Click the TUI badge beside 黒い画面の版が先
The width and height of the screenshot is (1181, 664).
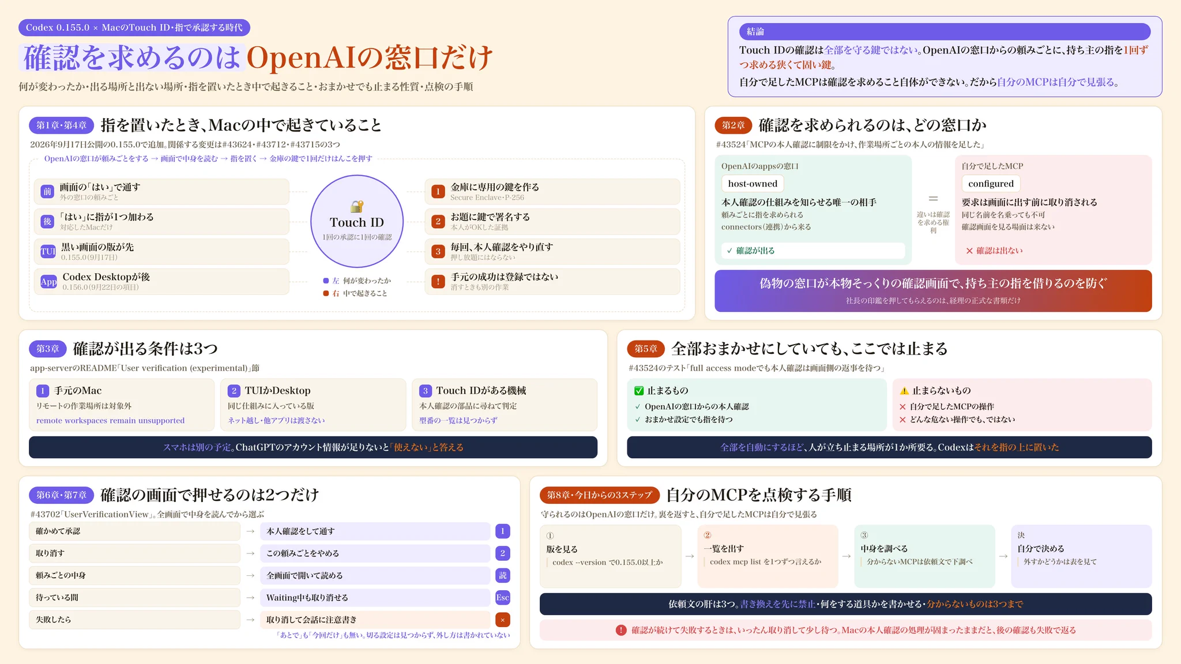[48, 251]
